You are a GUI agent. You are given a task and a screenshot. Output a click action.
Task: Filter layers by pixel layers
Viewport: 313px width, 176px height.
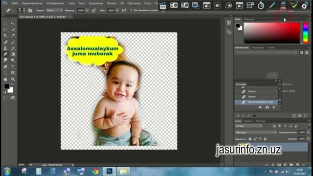pos(274,126)
